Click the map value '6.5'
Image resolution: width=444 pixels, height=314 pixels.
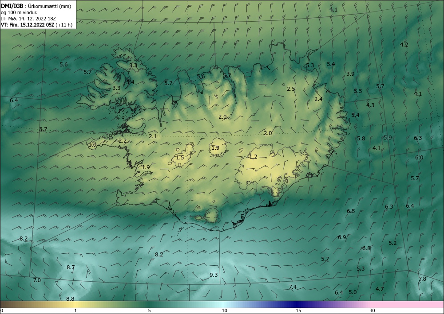click(x=351, y=211)
